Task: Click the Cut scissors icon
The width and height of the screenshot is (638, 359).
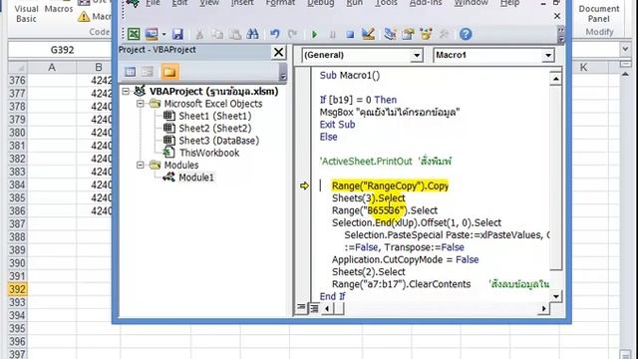Action: click(199, 34)
